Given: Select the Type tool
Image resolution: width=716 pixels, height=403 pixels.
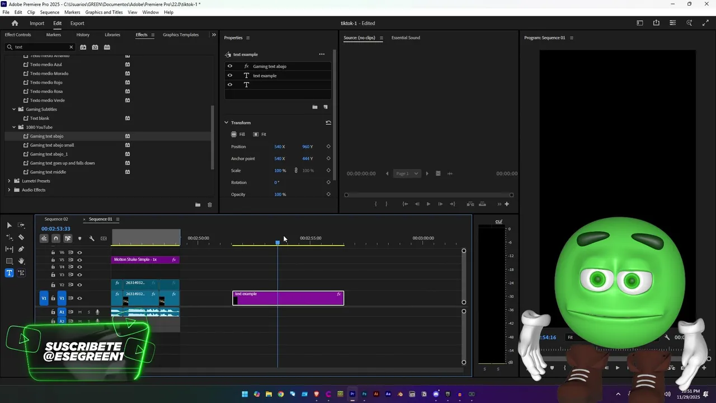Looking at the screenshot, I should (9, 273).
